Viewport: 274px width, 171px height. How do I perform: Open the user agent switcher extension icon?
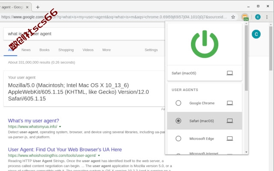[x=245, y=17]
